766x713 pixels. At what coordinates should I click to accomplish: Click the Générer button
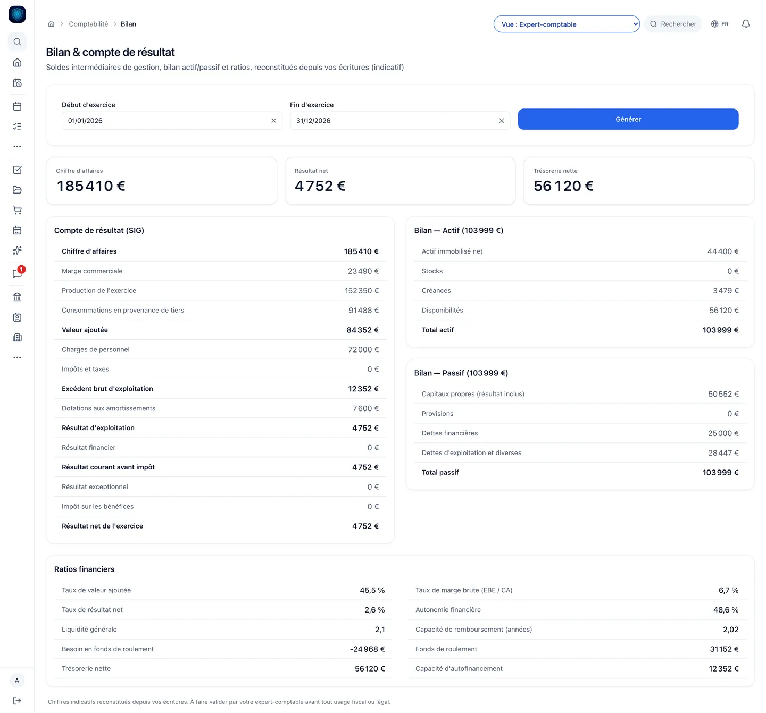[628, 119]
